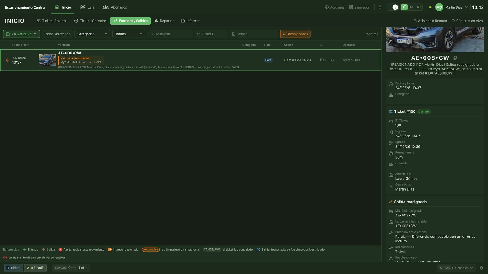Screen dimensions: 488x274
Task: Switch to Tickets Abiertos tab
Action: click(52, 21)
